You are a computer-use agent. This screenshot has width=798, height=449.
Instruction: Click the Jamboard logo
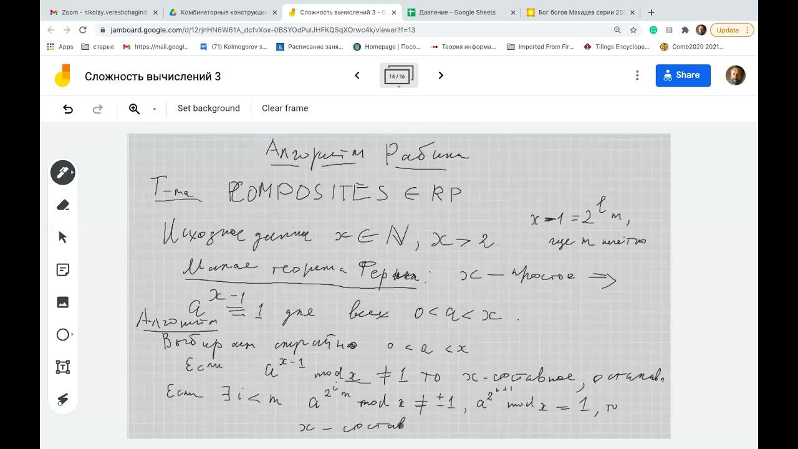coord(62,75)
